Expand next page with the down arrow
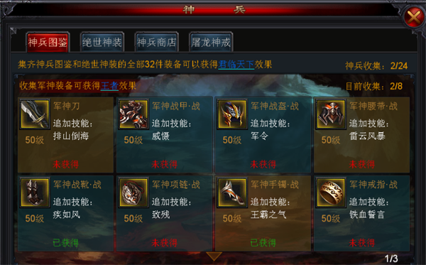 coord(214,256)
